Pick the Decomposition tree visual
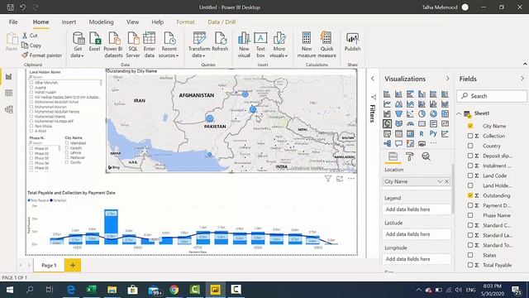This screenshot has width=529, height=298. pyautogui.click(x=387, y=143)
